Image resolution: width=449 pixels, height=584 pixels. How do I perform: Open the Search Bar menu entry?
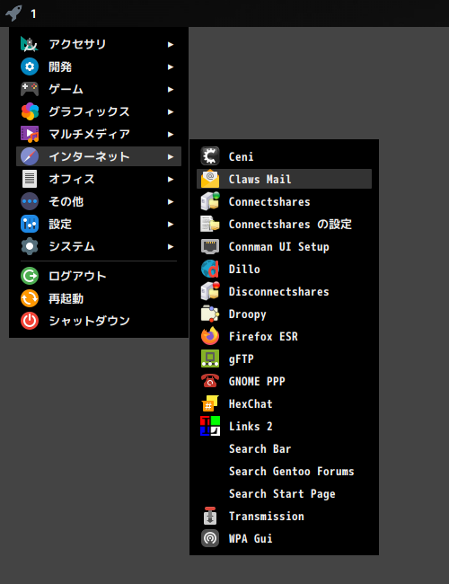pyautogui.click(x=284, y=449)
